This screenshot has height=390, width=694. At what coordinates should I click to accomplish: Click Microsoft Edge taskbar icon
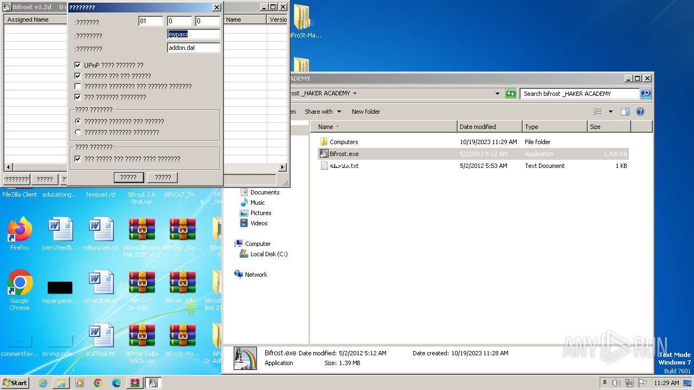tap(117, 383)
